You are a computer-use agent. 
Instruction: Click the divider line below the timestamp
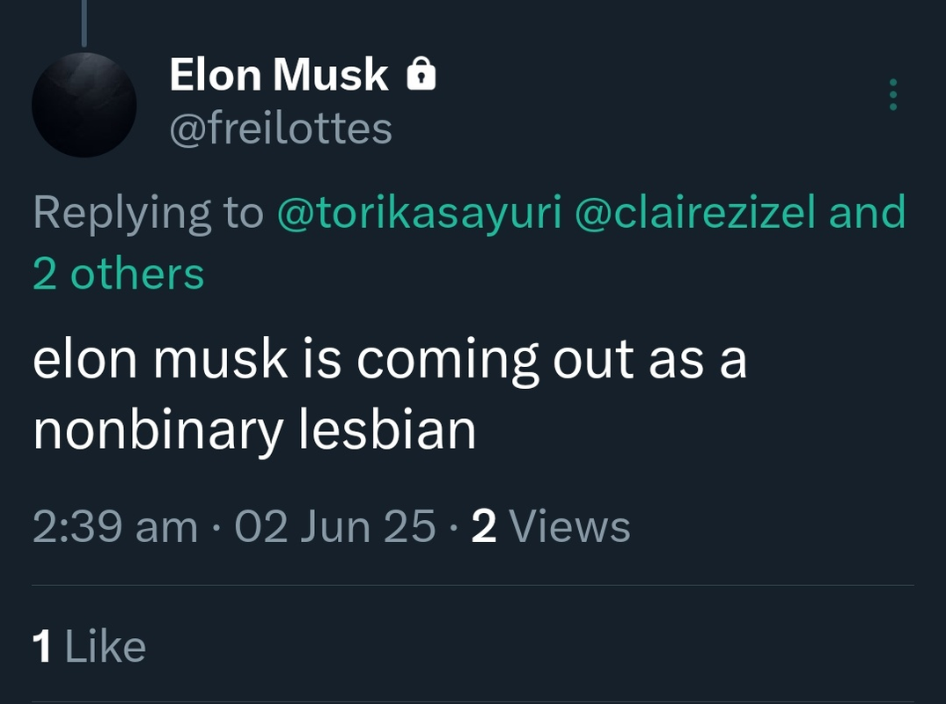(473, 585)
